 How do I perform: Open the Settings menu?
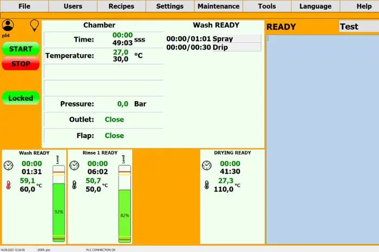coord(170,6)
